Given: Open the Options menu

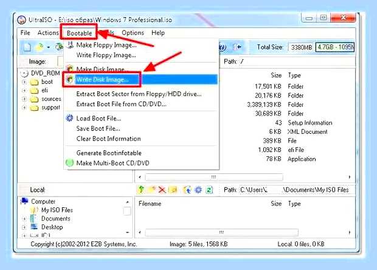Looking at the screenshot, I should 133,33.
